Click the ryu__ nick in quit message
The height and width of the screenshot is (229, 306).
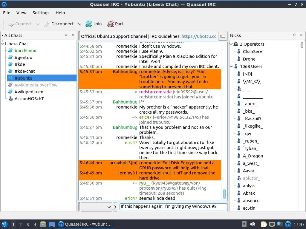pyautogui.click(x=145, y=183)
